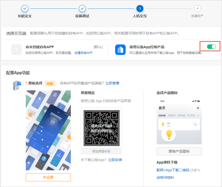This screenshot has height=187, width=222.
Task: Click the 选择交互端 section title
Action: tap(16, 33)
